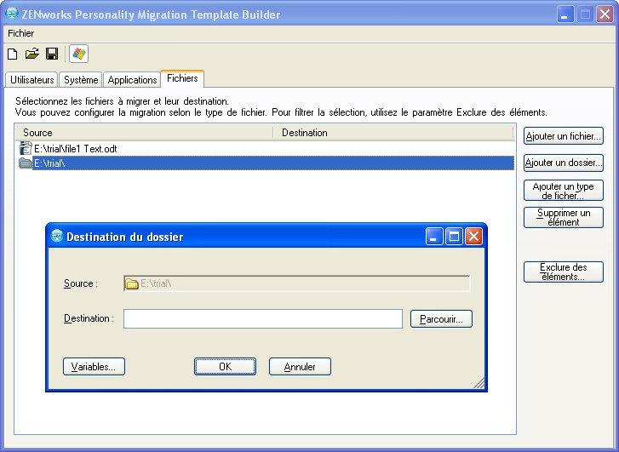This screenshot has width=619, height=452.
Task: Click the Windows logo toolbar icon
Action: (x=78, y=54)
